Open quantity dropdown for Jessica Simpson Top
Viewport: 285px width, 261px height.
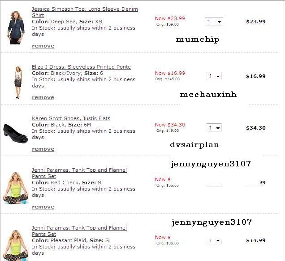pos(214,22)
